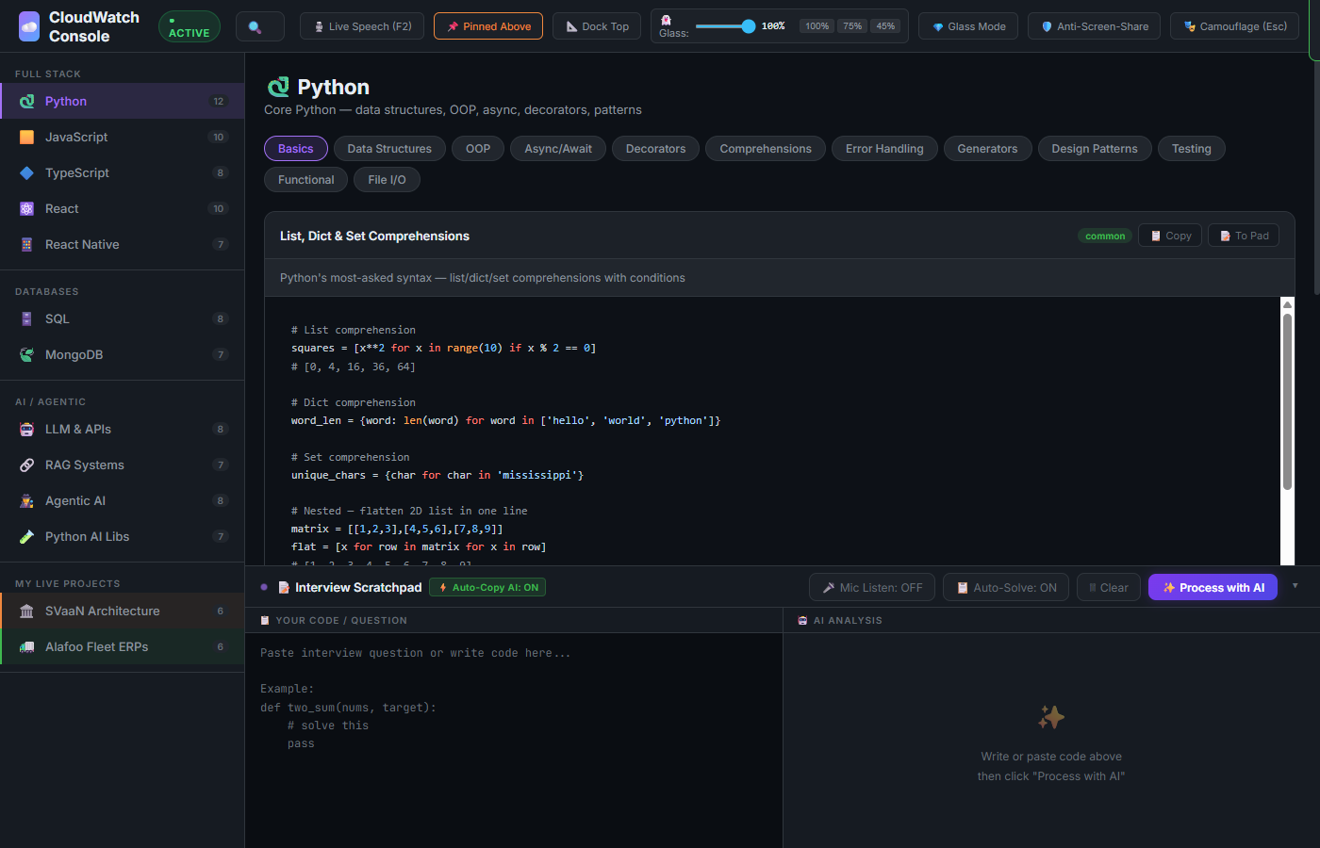
Task: Click the RAG Systems link icon
Action: pos(27,465)
